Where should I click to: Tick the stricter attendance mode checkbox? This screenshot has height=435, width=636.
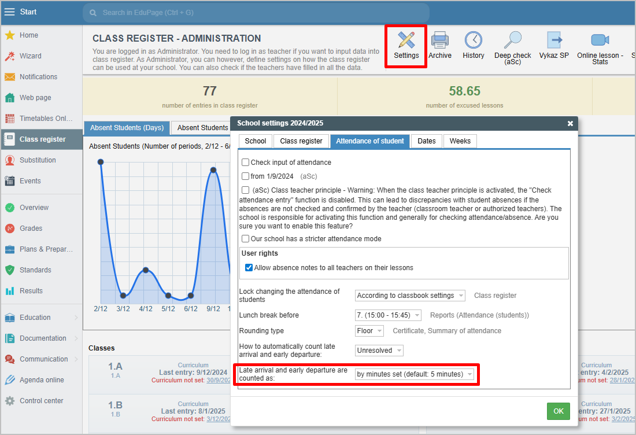click(246, 239)
